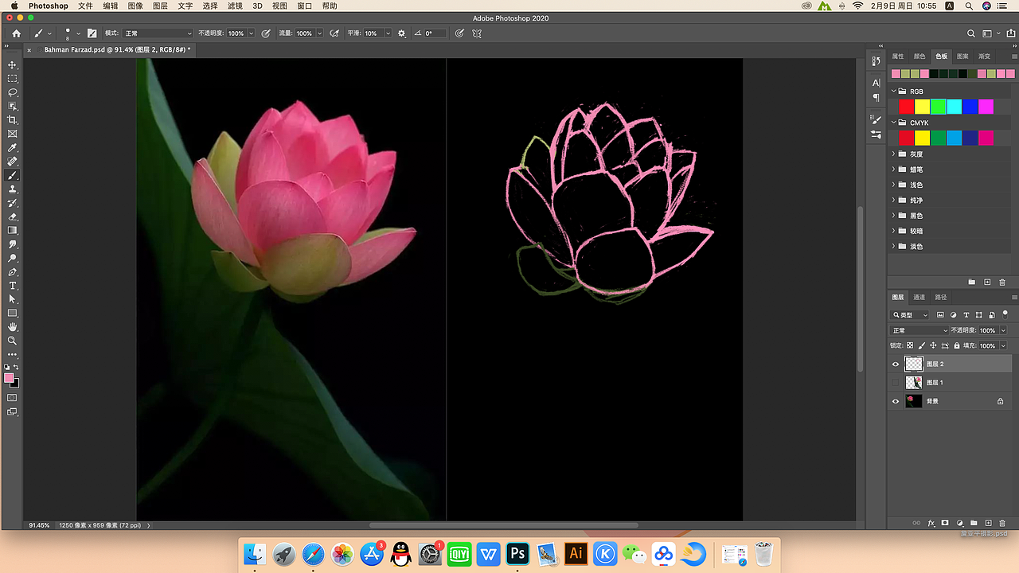Pick the cyan swatch in CMYK group

[955, 138]
